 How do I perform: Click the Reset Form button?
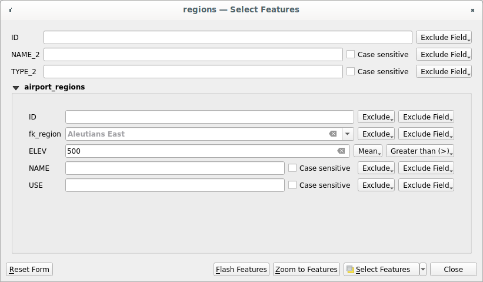click(29, 270)
